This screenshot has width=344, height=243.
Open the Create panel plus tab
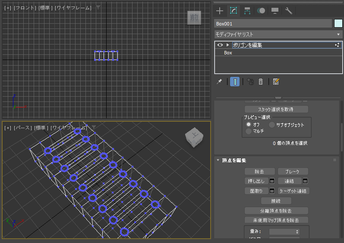(x=220, y=11)
